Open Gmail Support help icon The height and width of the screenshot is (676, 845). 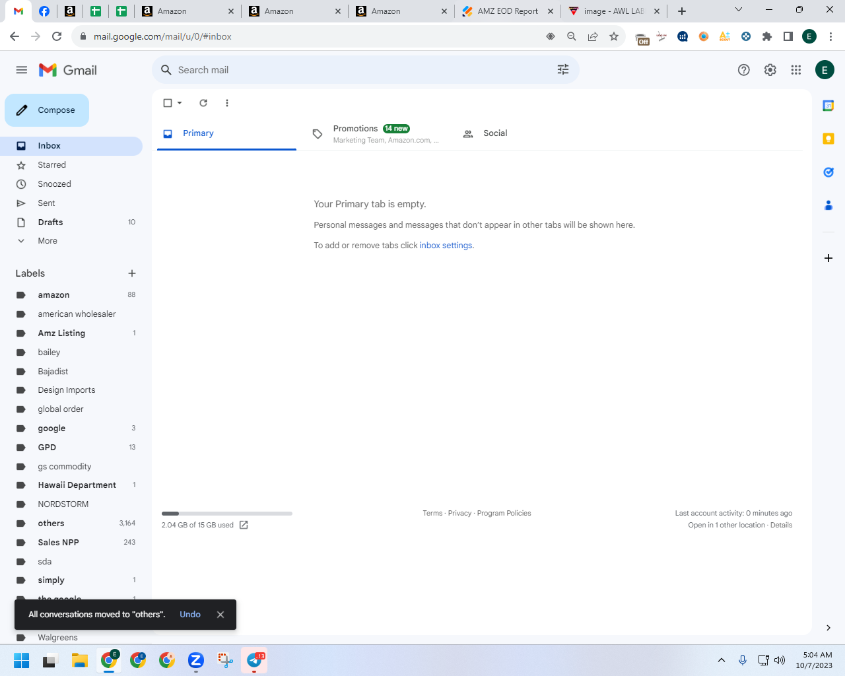(x=744, y=70)
